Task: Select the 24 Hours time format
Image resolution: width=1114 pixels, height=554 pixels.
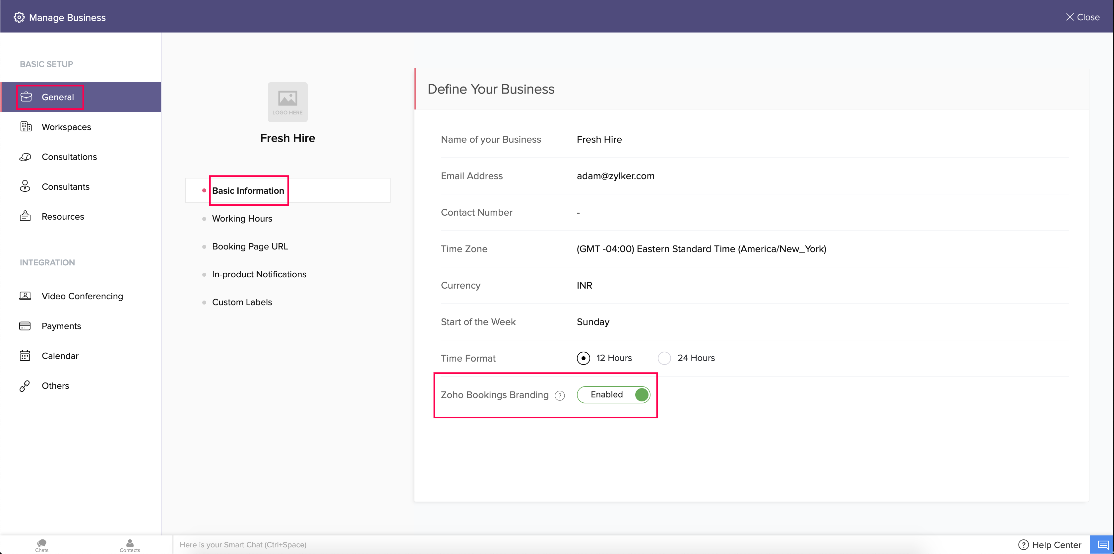Action: pos(664,358)
